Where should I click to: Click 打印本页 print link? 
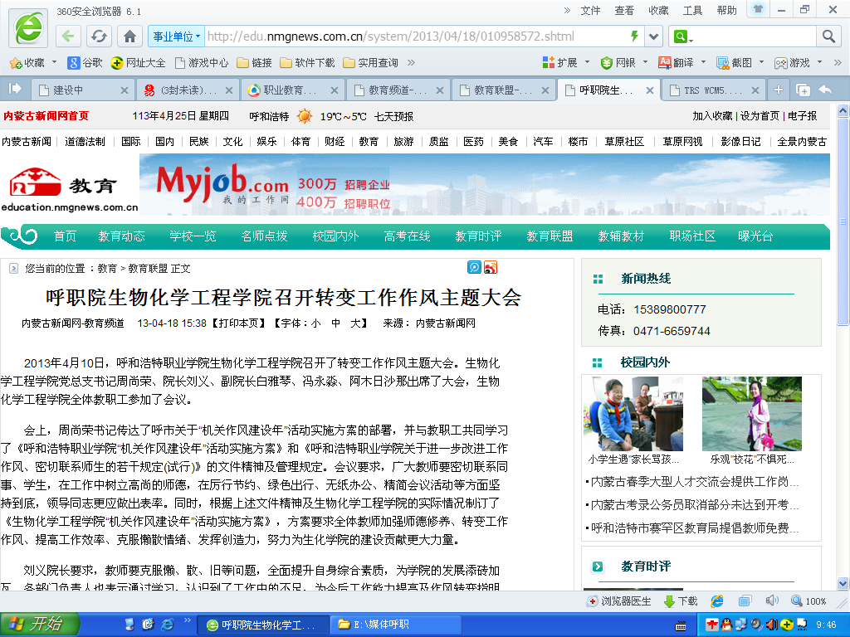click(x=241, y=323)
